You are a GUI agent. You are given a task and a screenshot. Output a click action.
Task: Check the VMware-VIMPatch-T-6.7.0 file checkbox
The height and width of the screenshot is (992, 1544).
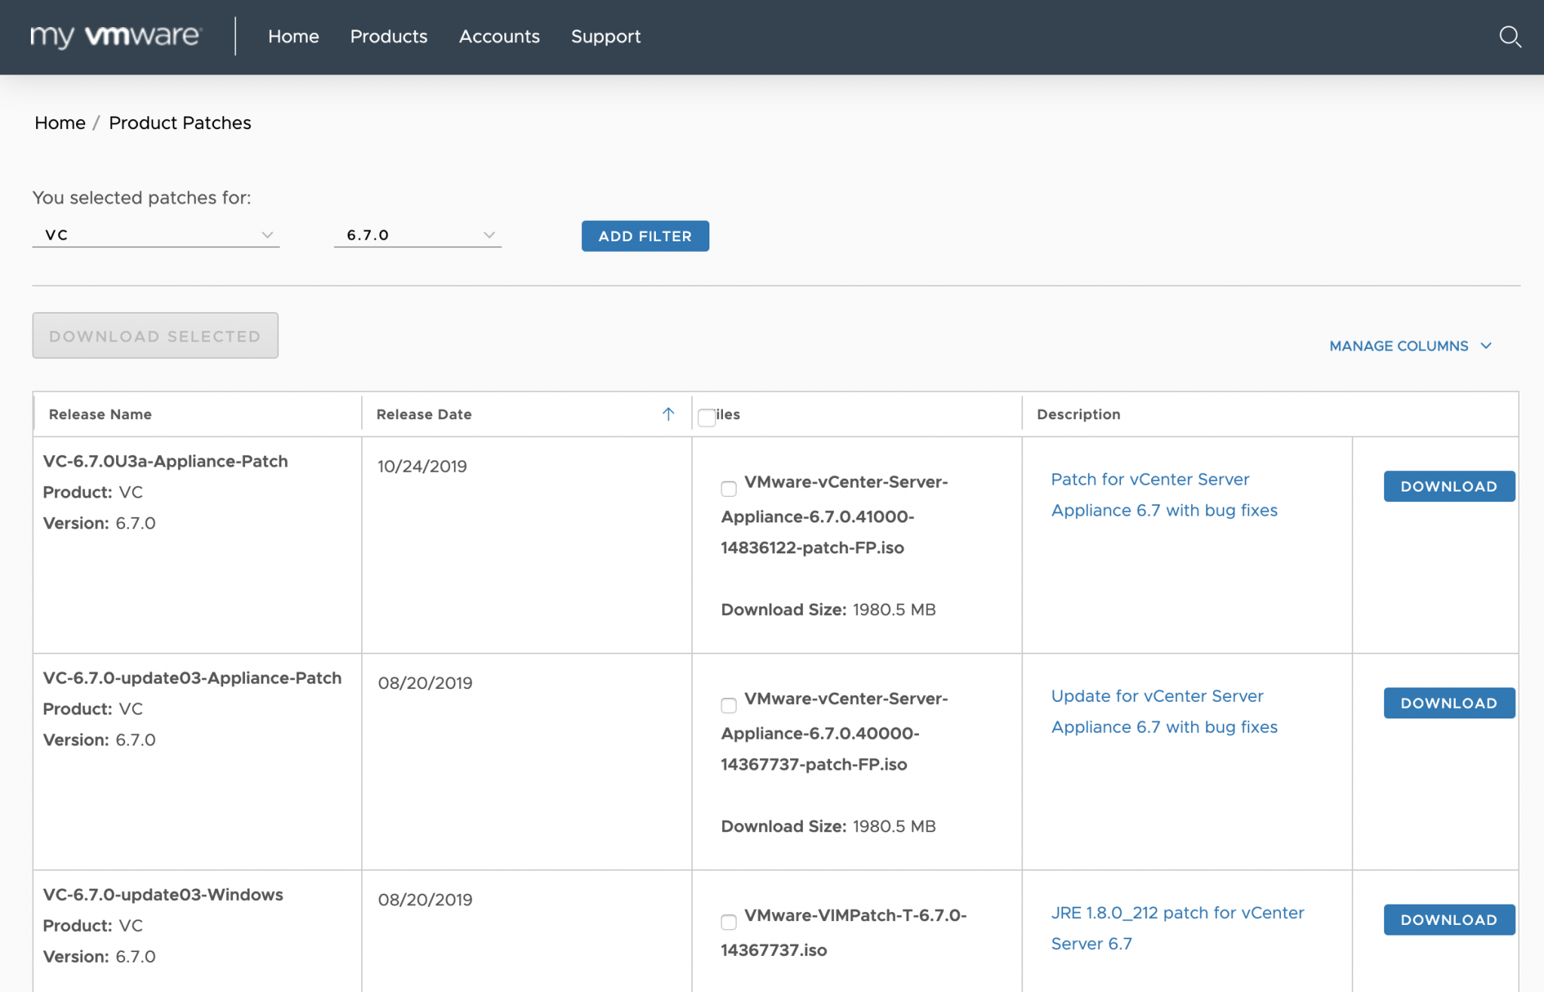(728, 922)
